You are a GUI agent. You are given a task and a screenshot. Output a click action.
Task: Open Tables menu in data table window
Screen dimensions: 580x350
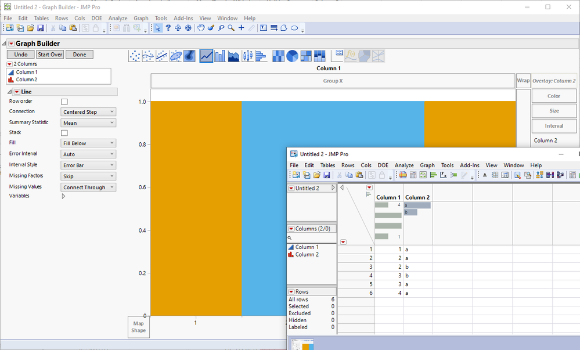coord(327,165)
